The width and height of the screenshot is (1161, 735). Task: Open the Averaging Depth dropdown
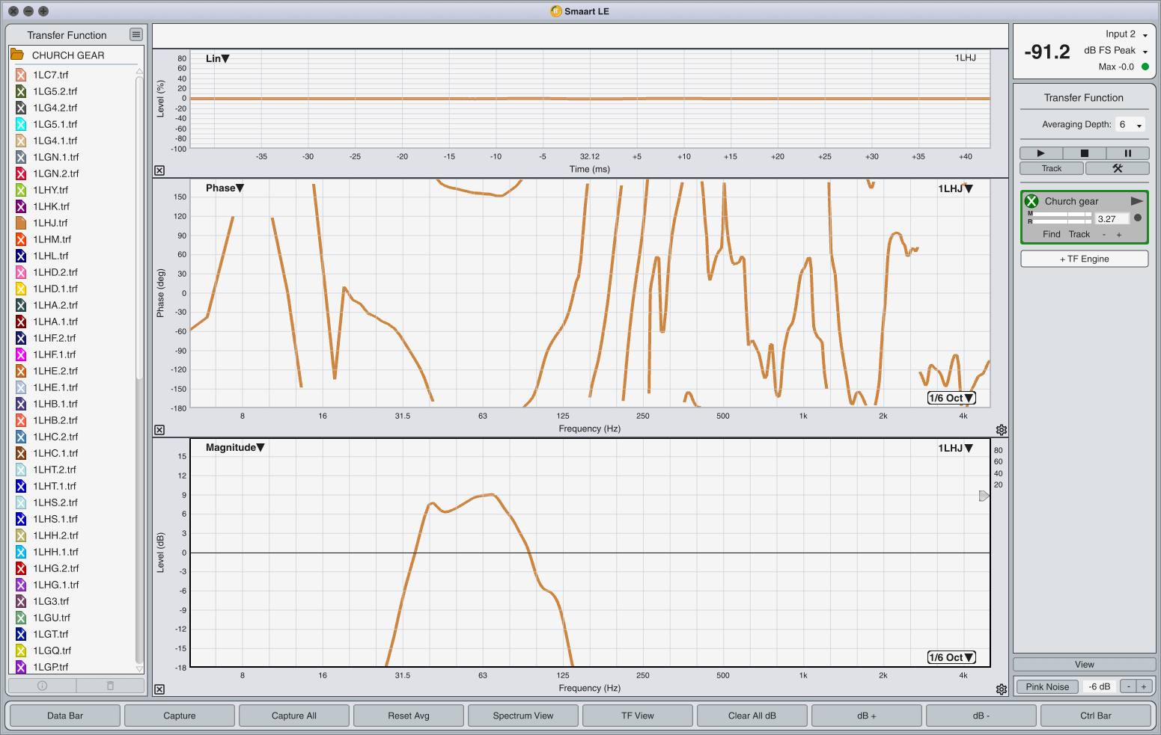[x=1130, y=125]
